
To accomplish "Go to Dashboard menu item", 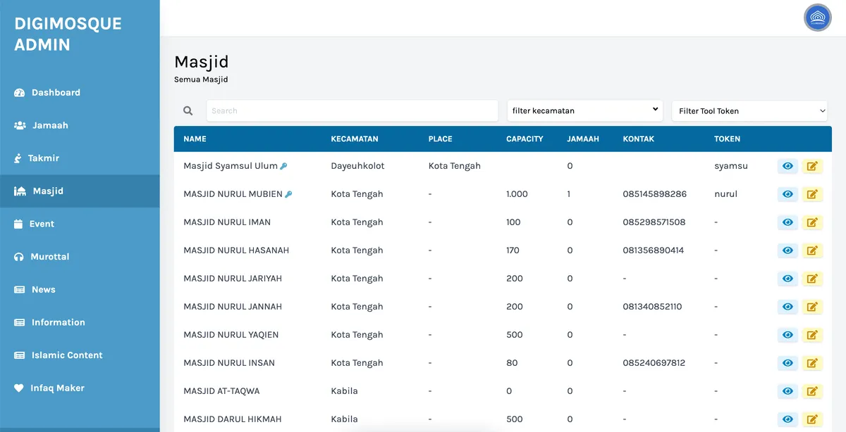I will click(80, 93).
